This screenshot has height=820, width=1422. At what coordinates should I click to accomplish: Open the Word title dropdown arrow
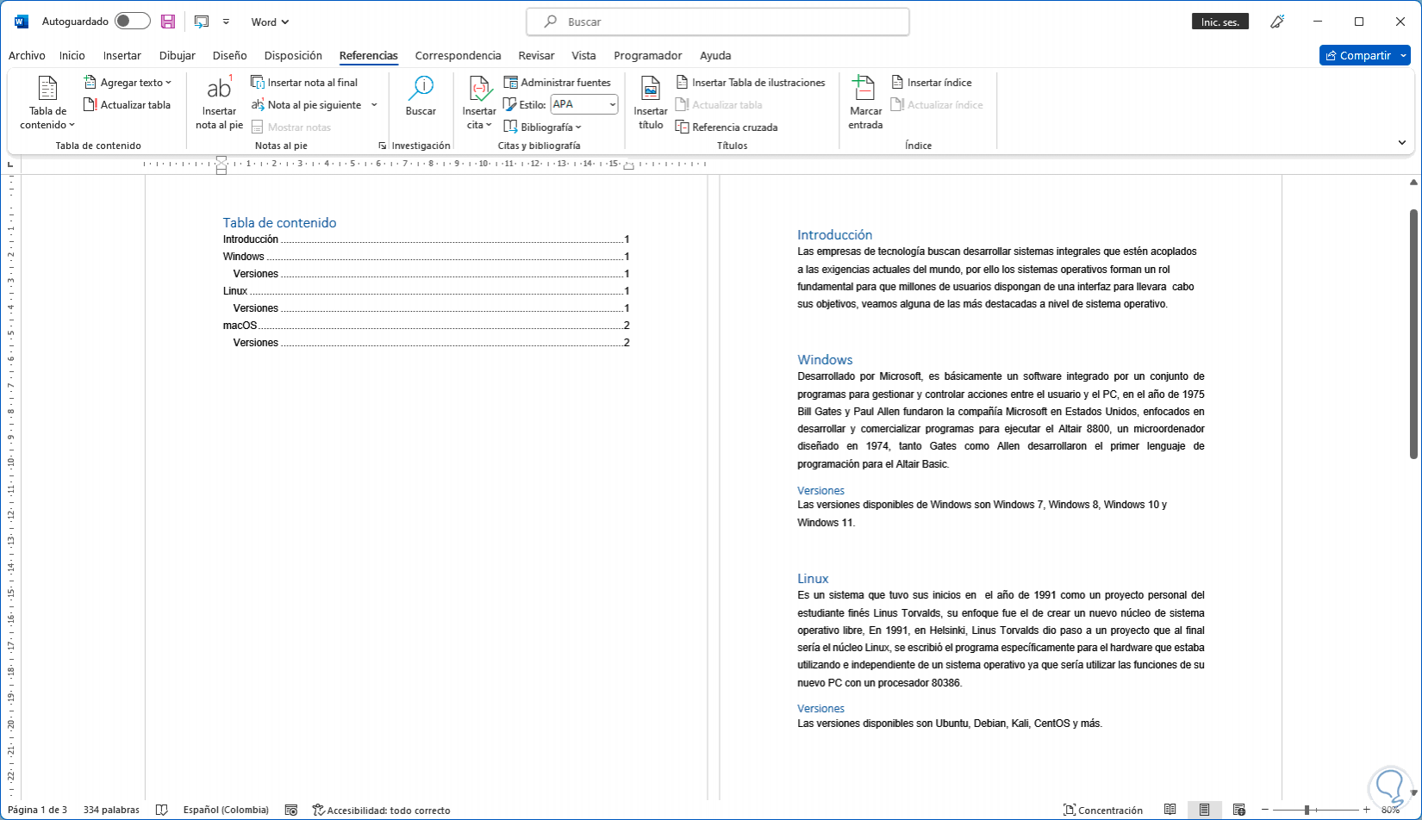coord(285,22)
